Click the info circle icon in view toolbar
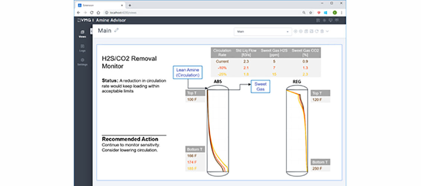421x186 pixels. coord(301,31)
